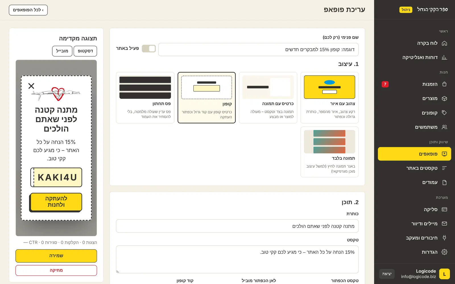
Task: Click the internal name input field
Action: (258, 49)
